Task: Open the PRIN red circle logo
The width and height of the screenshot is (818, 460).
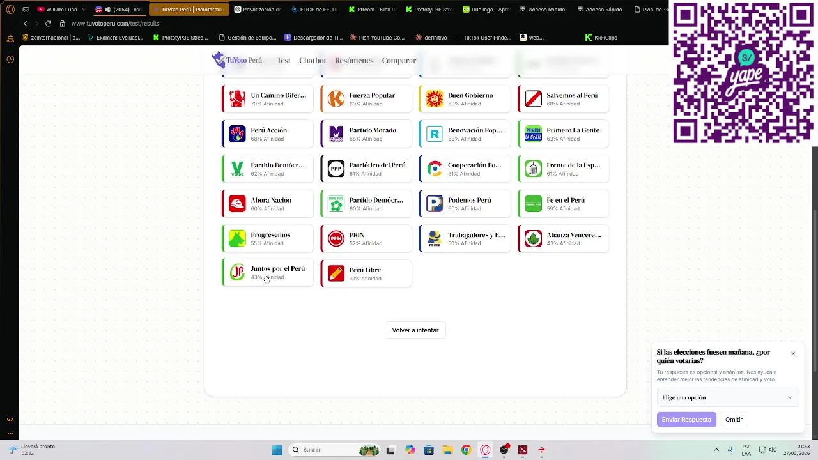Action: pos(336,238)
